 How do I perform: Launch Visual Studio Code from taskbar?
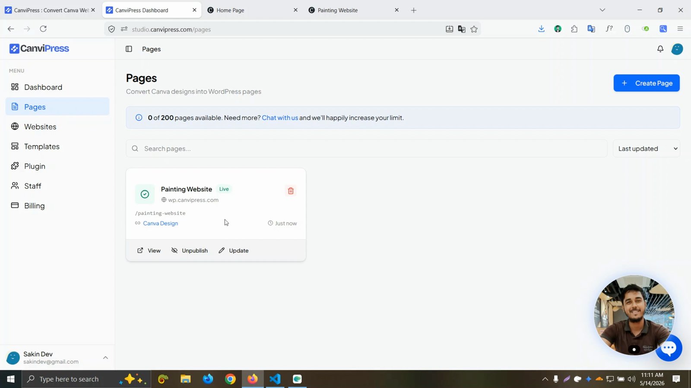pyautogui.click(x=275, y=379)
